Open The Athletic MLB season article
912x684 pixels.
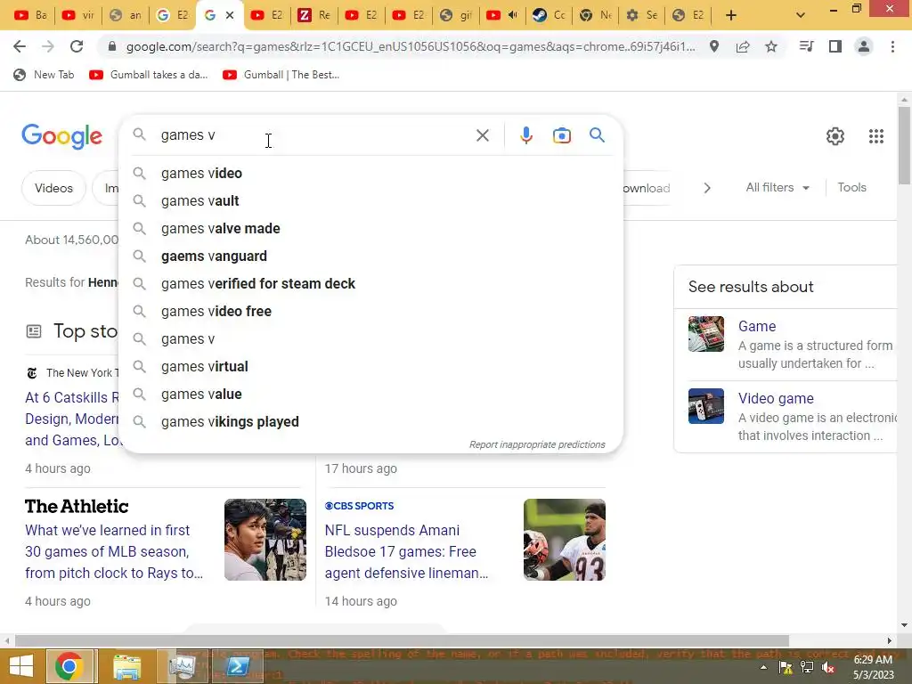114,551
